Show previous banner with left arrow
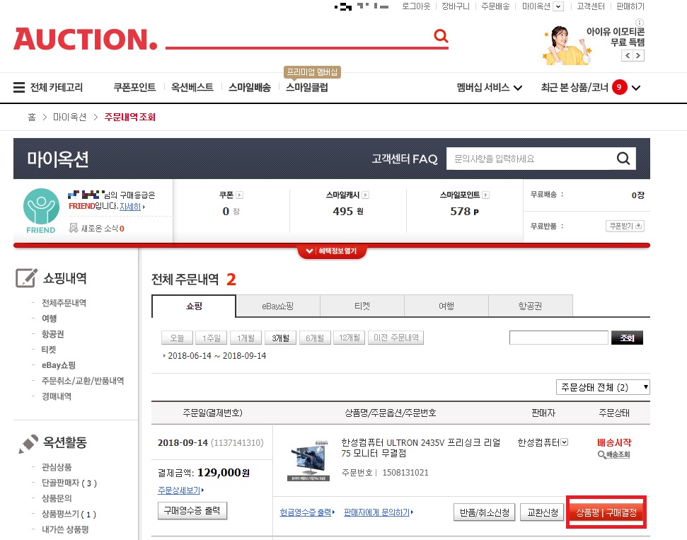This screenshot has height=540, width=687. point(628,56)
